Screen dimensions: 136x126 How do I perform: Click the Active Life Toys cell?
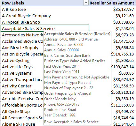(22, 67)
